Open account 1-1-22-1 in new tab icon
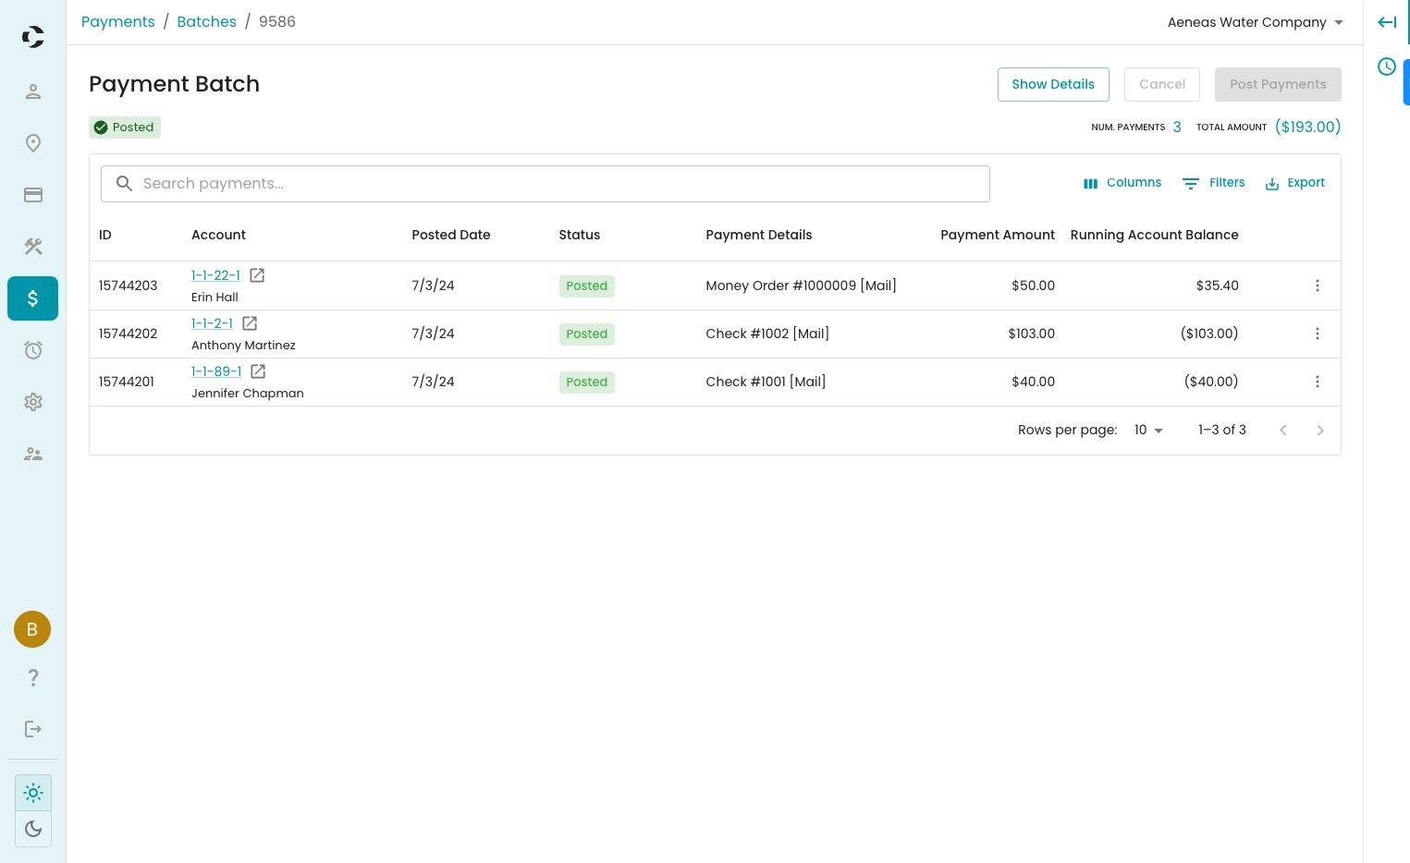The image size is (1410, 863). point(257,275)
